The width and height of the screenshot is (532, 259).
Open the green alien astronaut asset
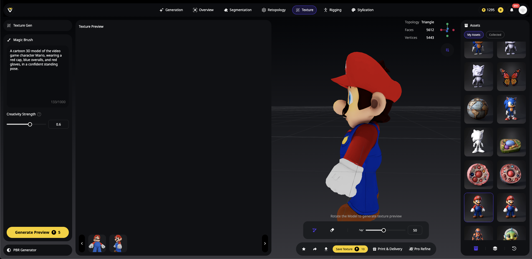click(511, 233)
